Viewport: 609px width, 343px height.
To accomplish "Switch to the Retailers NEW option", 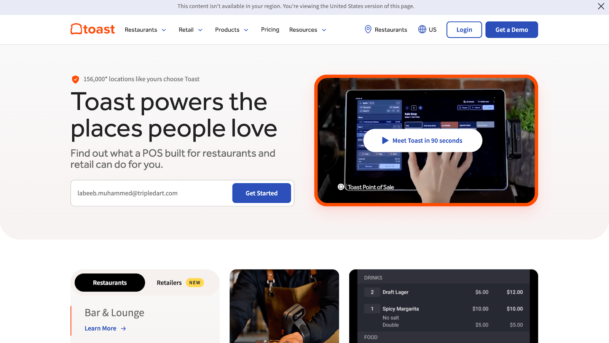I will pos(180,283).
